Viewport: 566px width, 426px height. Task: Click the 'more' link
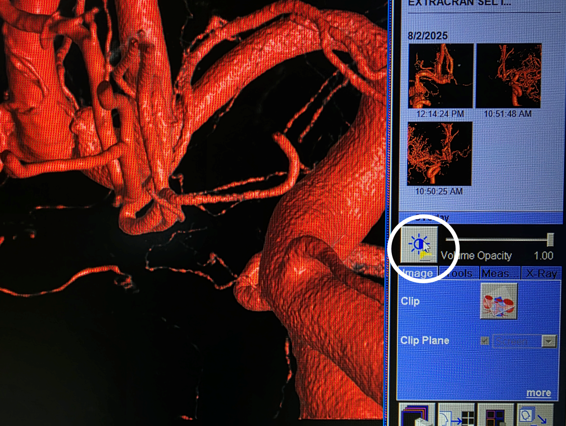click(538, 393)
